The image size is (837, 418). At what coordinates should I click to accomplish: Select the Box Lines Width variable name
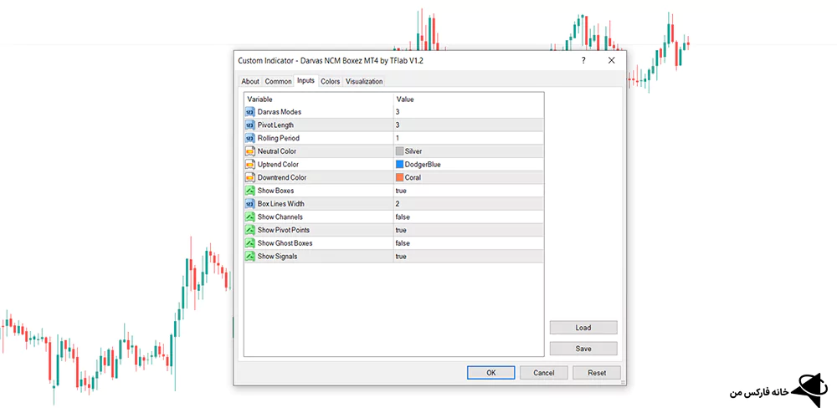(280, 204)
